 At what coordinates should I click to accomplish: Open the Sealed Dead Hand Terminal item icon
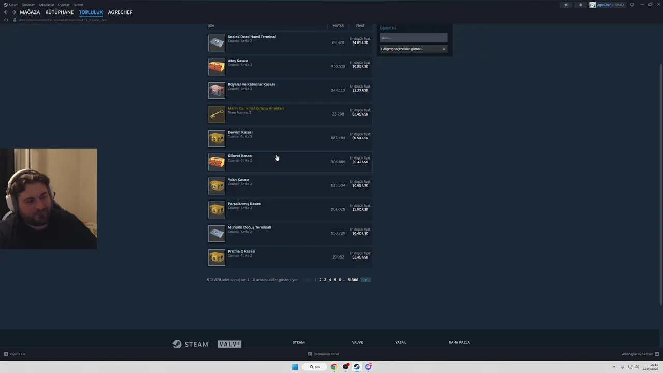point(217,43)
